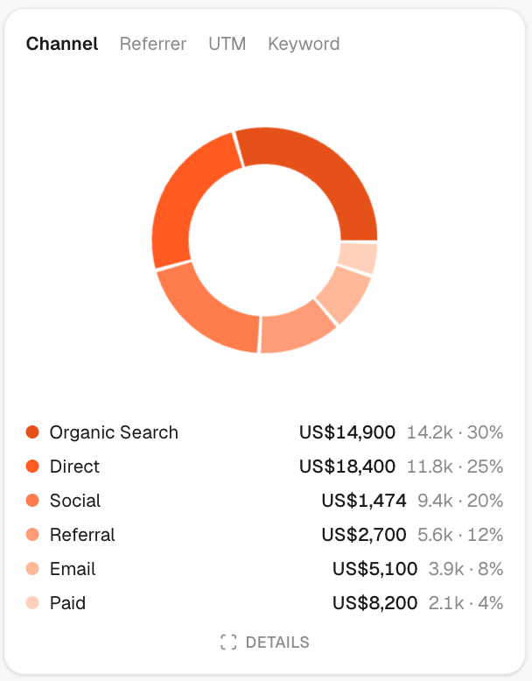Viewport: 532px width, 681px height.
Task: Switch to the Referrer tab
Action: 153,44
